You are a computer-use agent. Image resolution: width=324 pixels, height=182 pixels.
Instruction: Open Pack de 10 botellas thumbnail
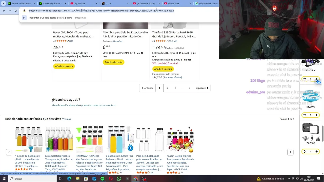coord(29,139)
